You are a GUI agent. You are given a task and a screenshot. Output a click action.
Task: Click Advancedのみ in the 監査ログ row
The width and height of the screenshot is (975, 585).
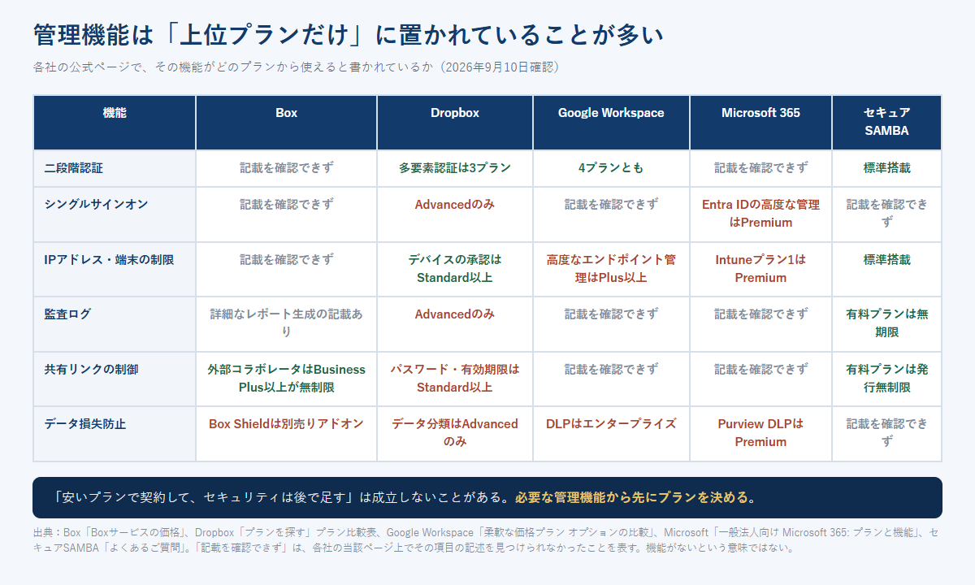point(455,314)
